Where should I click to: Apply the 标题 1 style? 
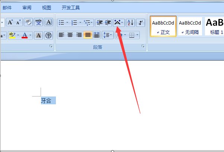(214, 26)
